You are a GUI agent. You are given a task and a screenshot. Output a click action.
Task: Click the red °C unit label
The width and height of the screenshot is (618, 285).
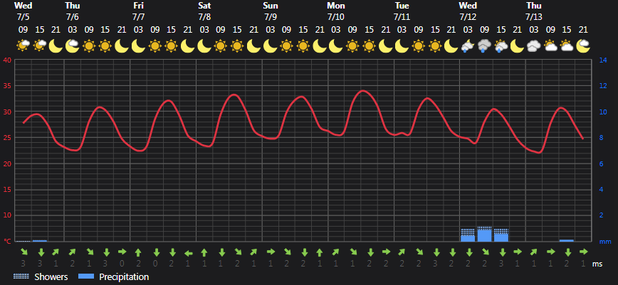(x=8, y=242)
